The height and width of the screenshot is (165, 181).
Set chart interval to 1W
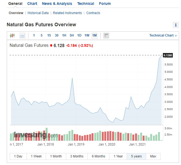point(87,35)
